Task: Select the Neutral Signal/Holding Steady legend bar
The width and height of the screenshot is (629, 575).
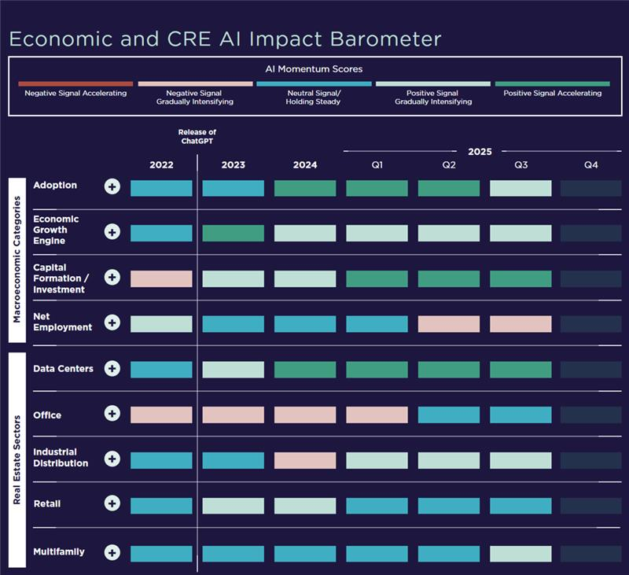Action: pos(314,83)
